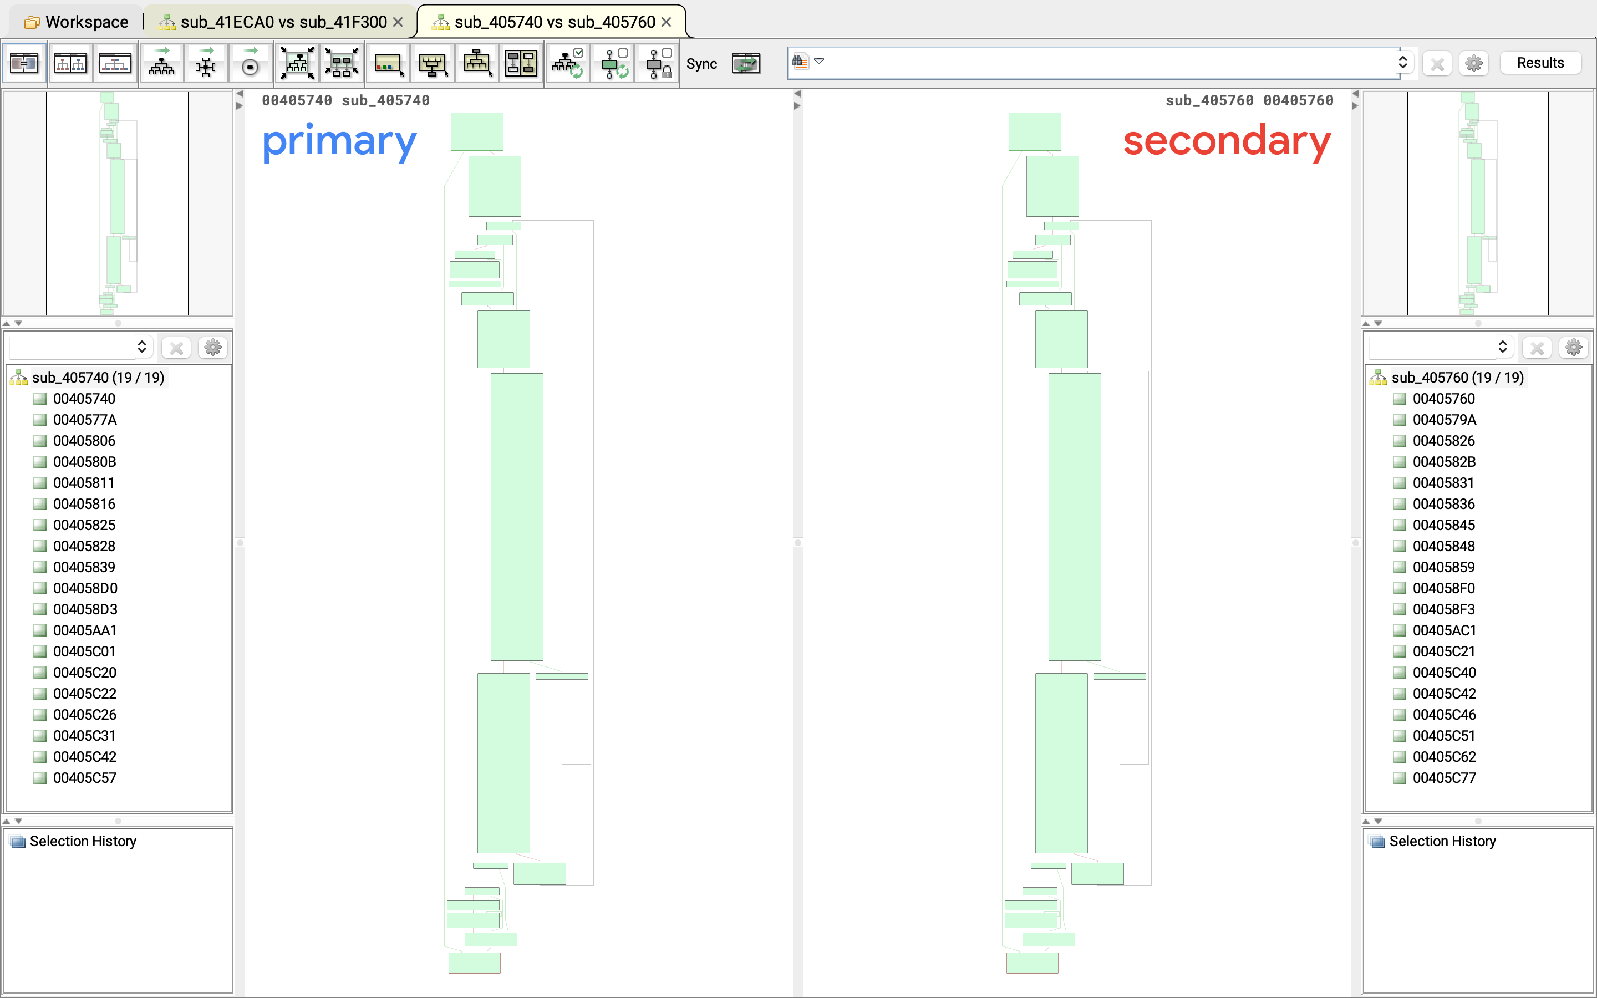Select basic block 00405C57

(85, 777)
